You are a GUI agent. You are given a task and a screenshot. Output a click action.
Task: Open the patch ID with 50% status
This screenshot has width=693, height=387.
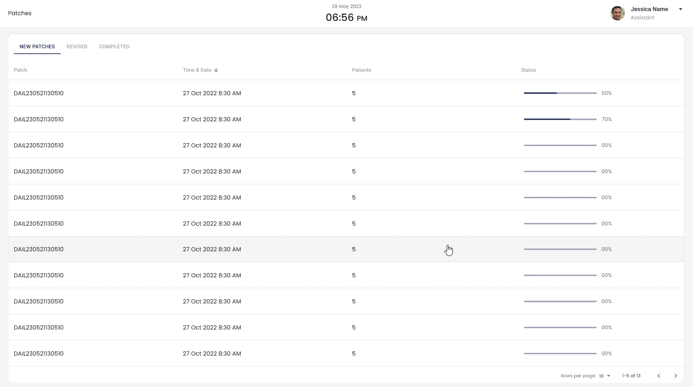[38, 93]
